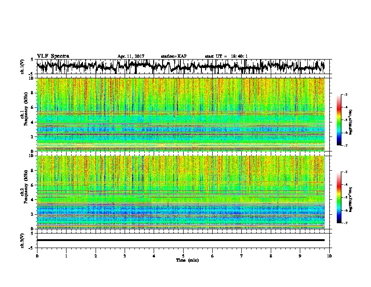Click the "ch.3(V)" axis label
This screenshot has height=287, width=371.
coord(22,241)
